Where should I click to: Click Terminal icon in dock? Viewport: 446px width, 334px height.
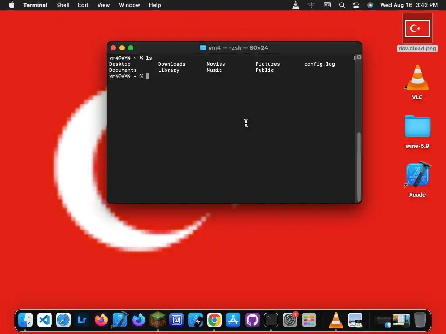(271, 320)
